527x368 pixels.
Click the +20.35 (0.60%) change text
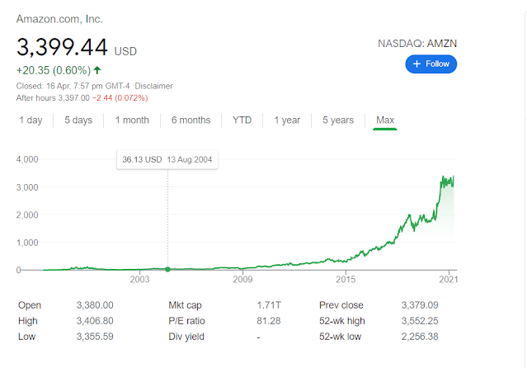coord(54,70)
